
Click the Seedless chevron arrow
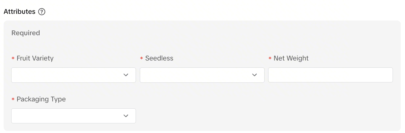point(255,75)
